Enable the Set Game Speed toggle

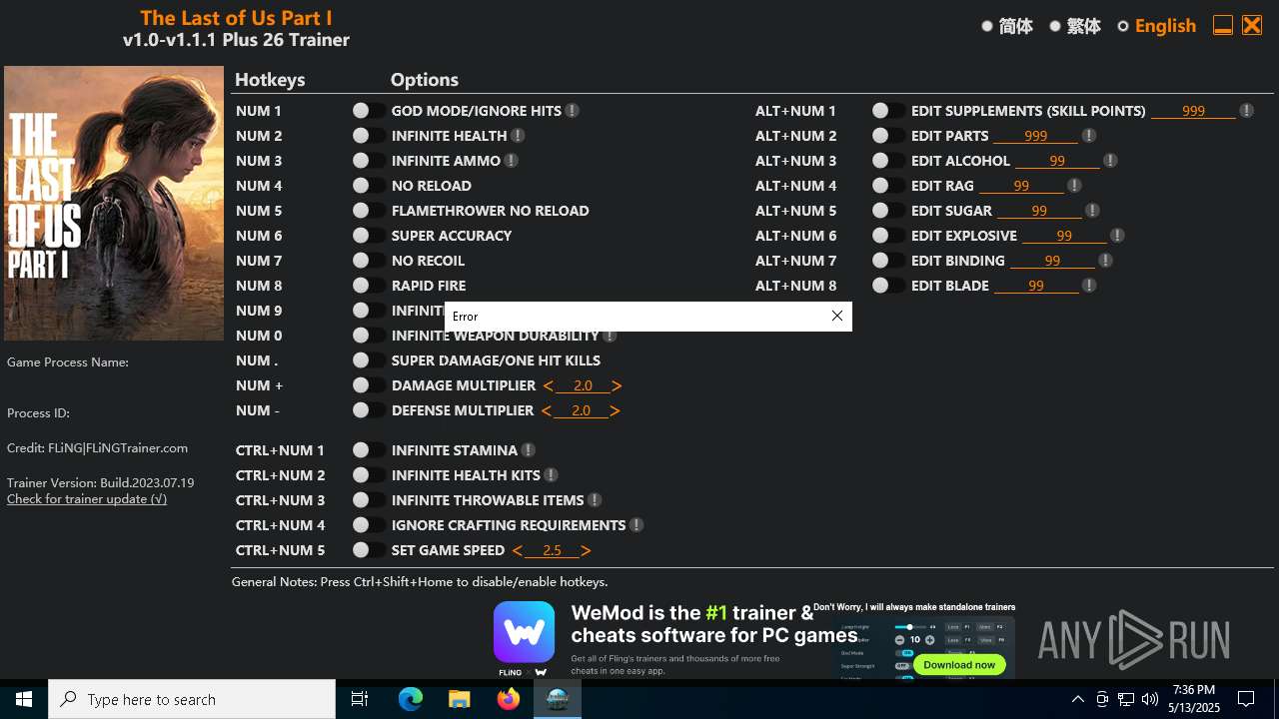(369, 550)
